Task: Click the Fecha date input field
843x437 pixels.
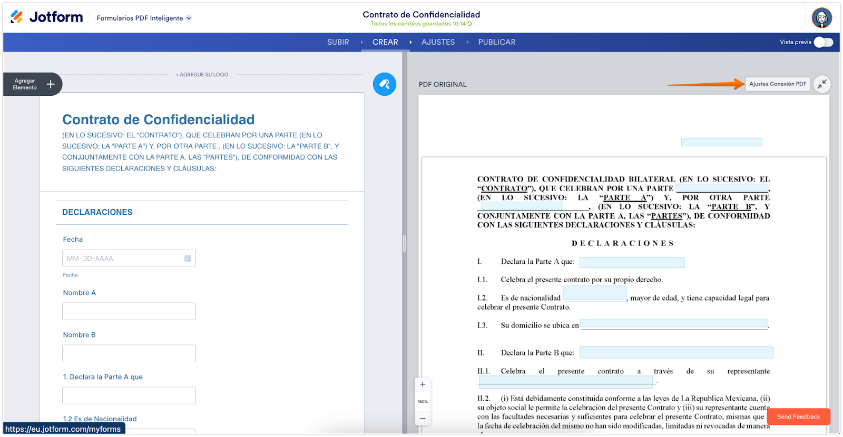Action: point(129,259)
